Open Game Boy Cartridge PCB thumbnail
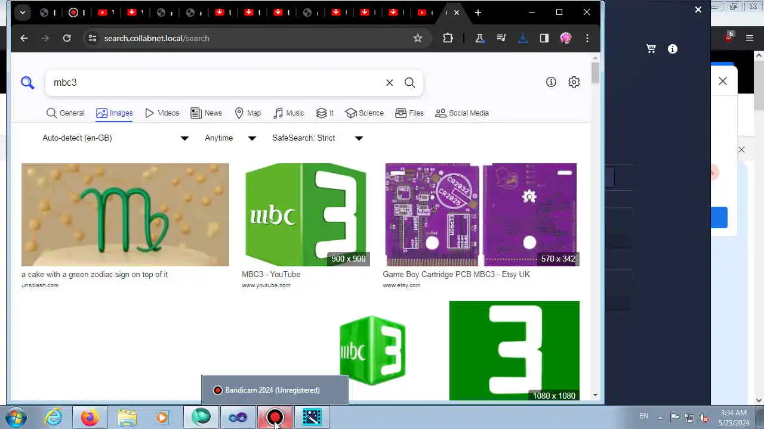 click(481, 214)
